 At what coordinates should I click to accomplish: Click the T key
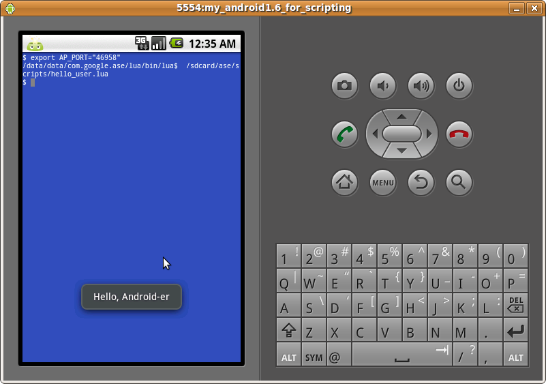[389, 280]
